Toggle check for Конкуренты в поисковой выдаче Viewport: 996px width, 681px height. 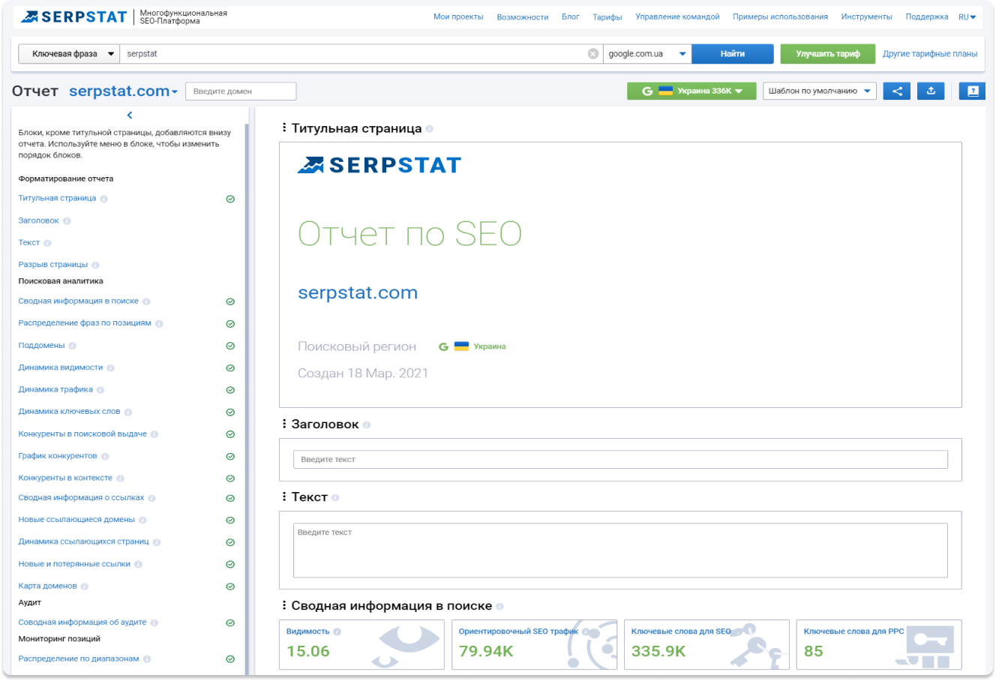230,434
